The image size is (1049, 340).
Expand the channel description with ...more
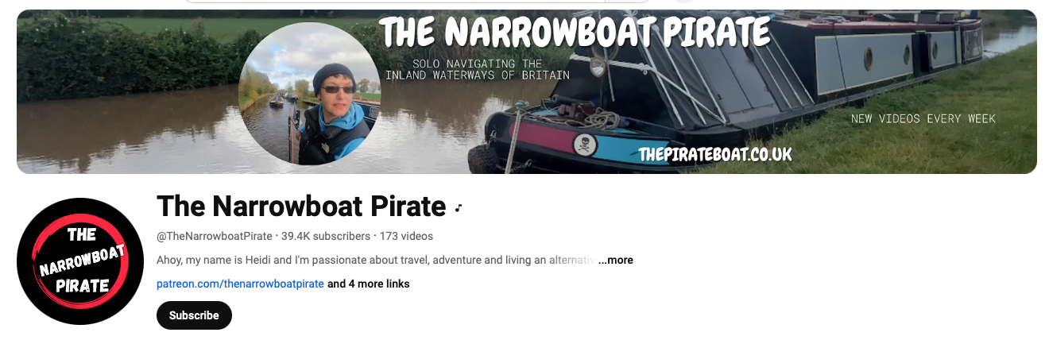(x=615, y=260)
